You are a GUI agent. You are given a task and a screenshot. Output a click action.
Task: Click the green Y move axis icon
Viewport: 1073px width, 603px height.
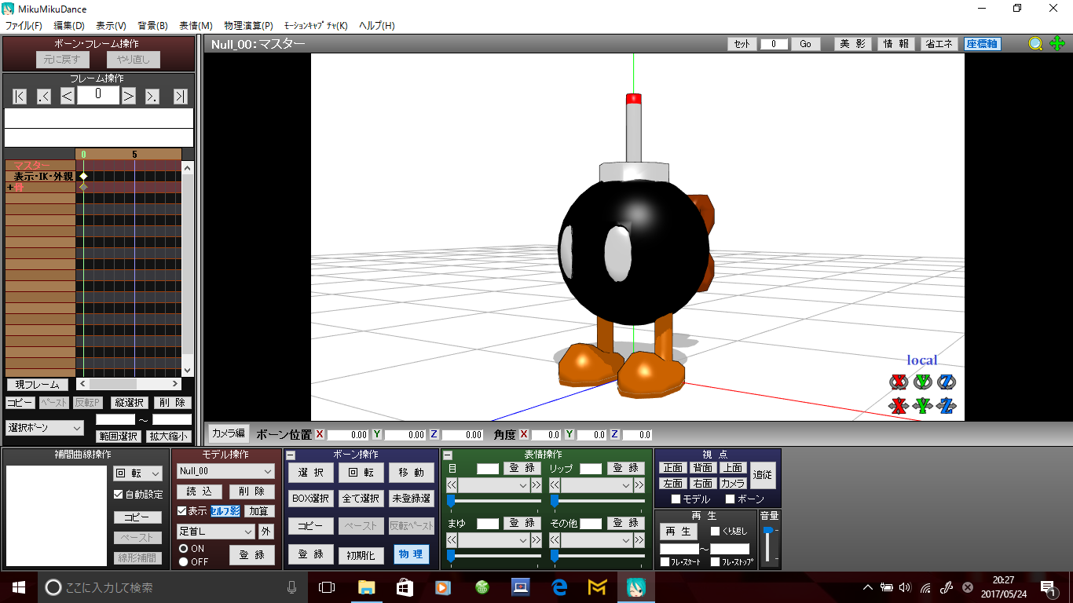click(923, 406)
